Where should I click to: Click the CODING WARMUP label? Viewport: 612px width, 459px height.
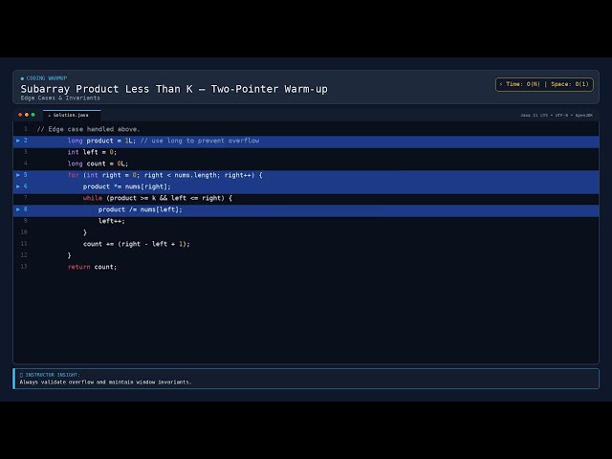pos(47,78)
